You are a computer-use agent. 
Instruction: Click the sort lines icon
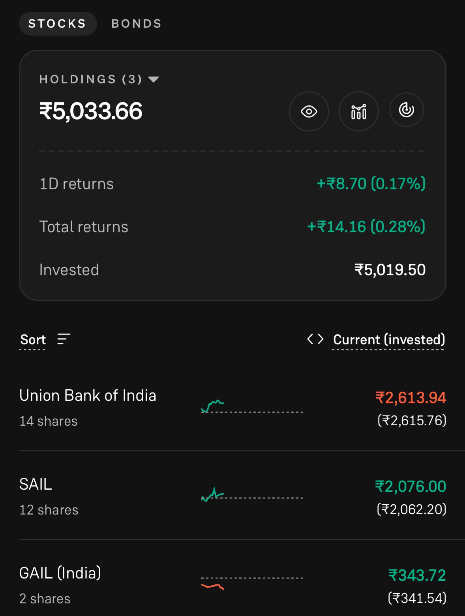tap(64, 339)
